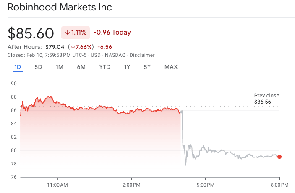Click the Prev close $86.56 label
The height and width of the screenshot is (193, 295).
pos(266,99)
